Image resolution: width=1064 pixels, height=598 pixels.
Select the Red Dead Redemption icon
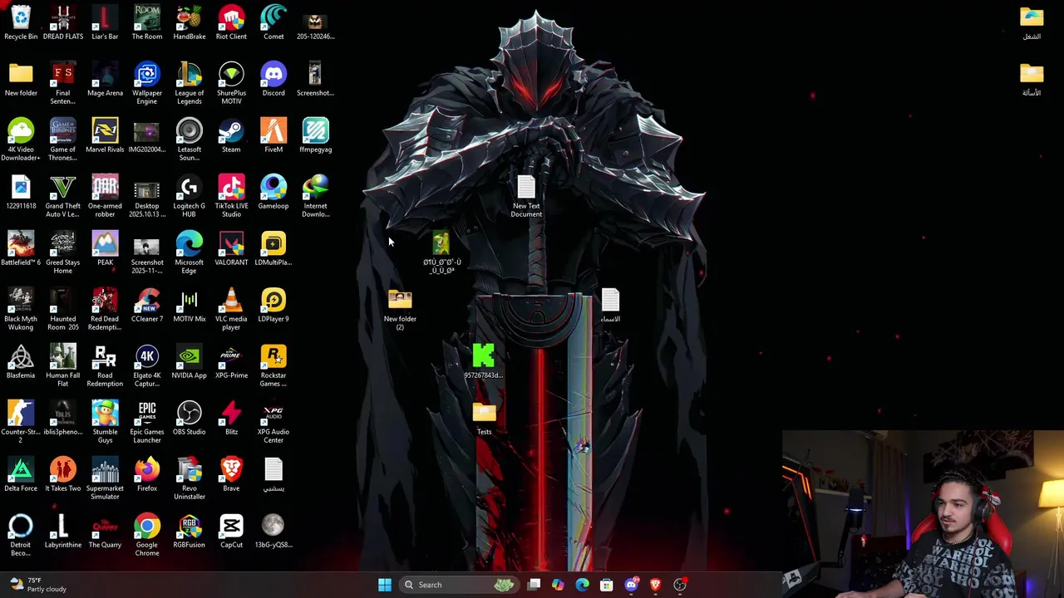point(105,309)
